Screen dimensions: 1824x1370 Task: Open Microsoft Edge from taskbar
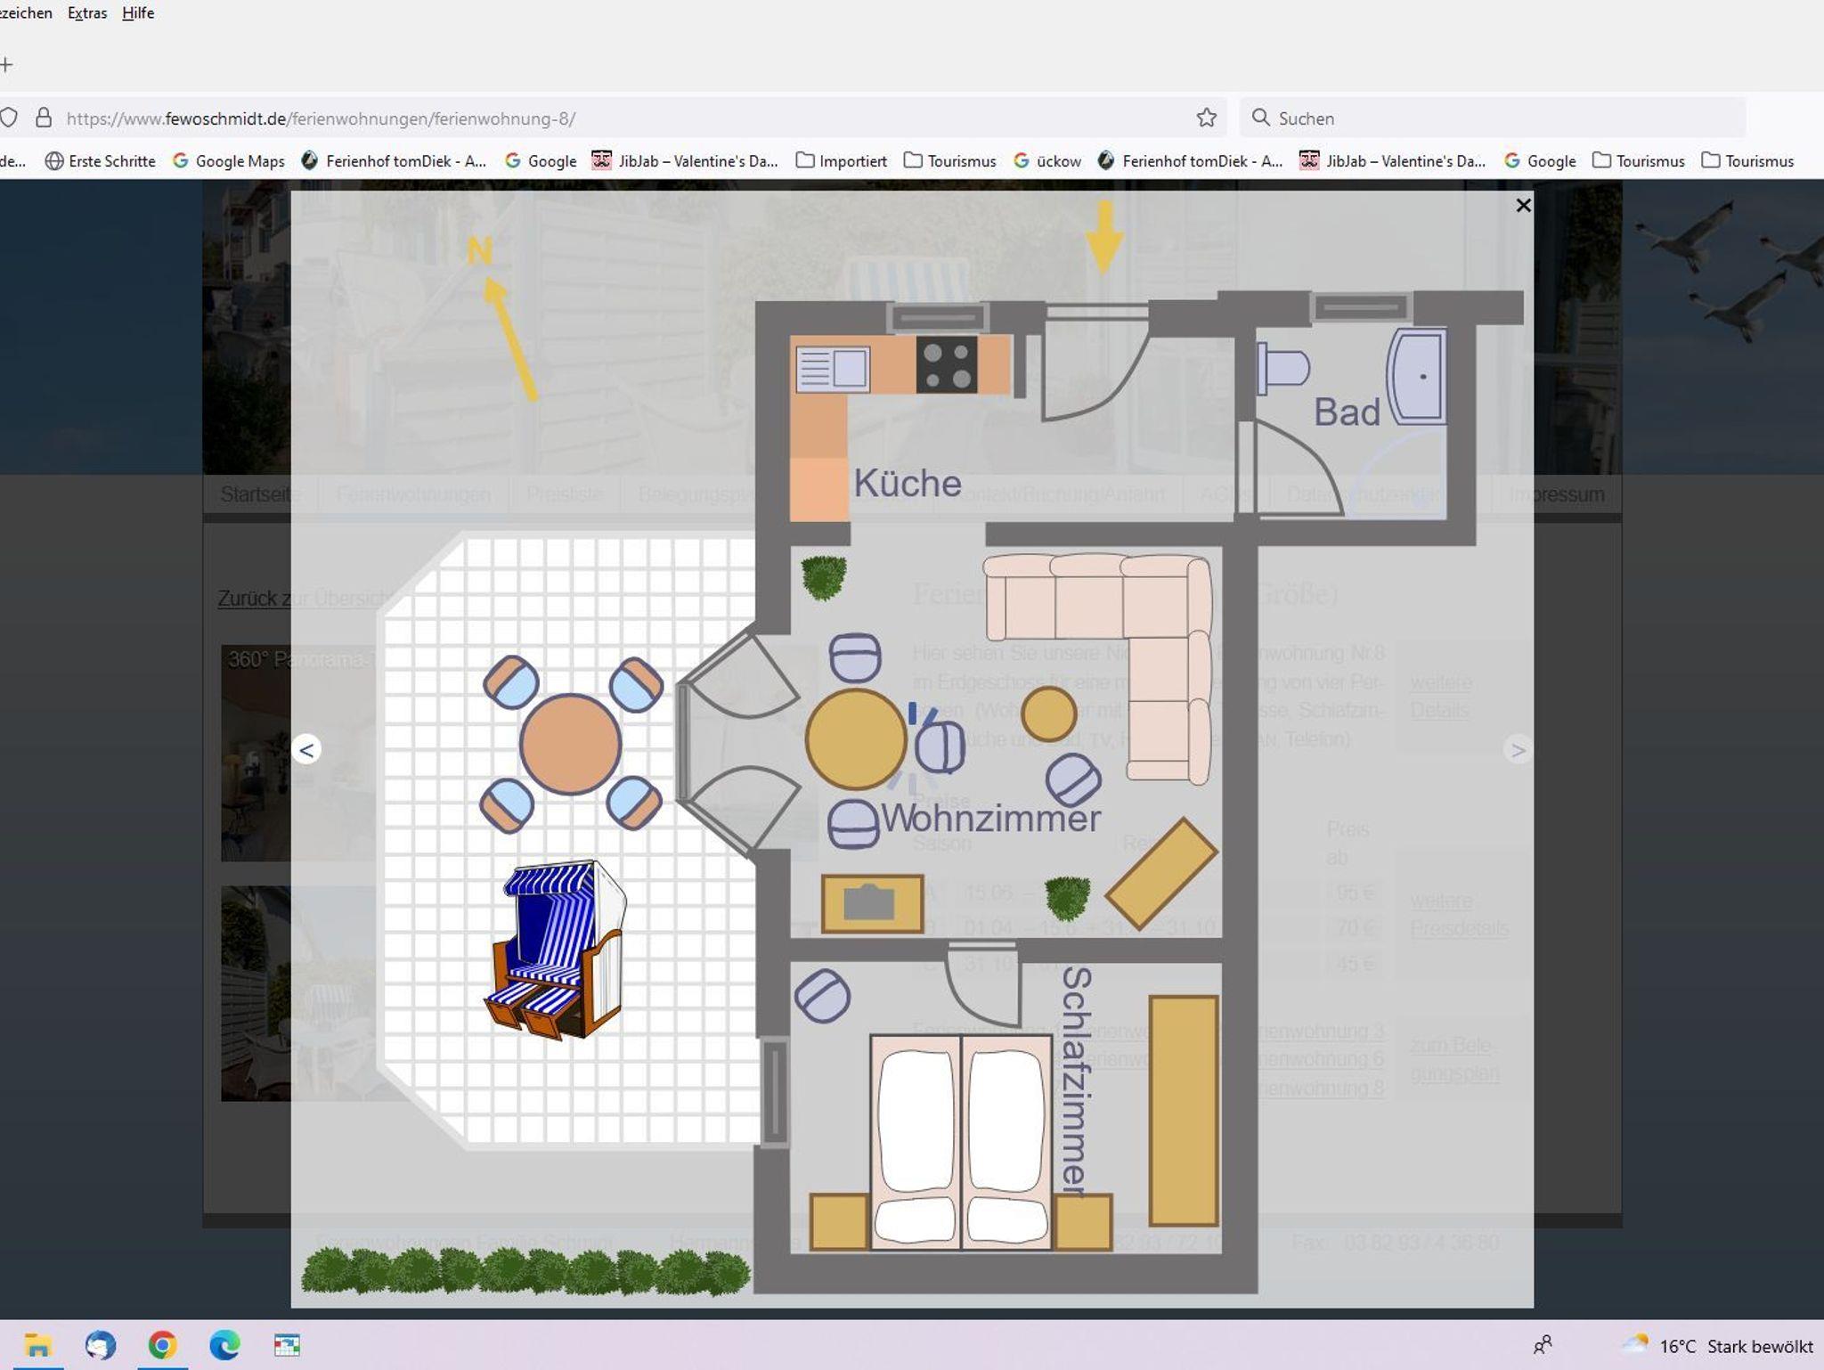tap(224, 1344)
